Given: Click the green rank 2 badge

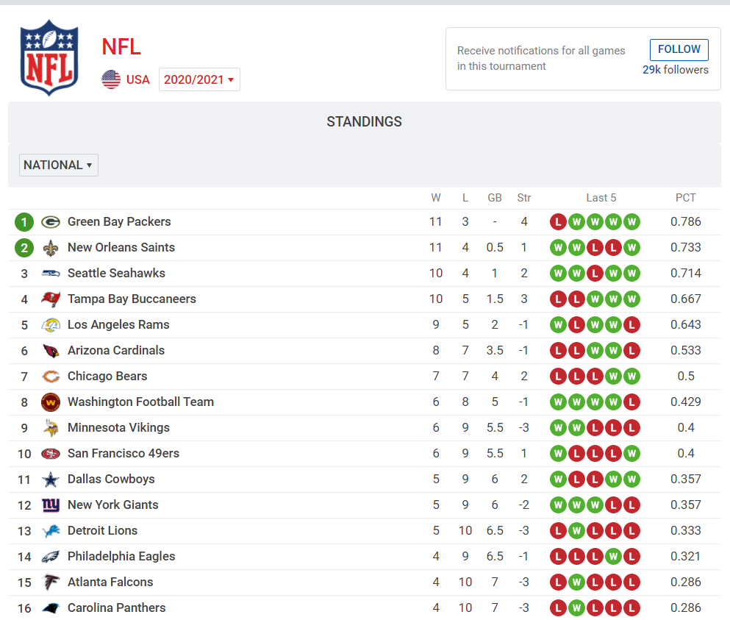Looking at the screenshot, I should (24, 248).
